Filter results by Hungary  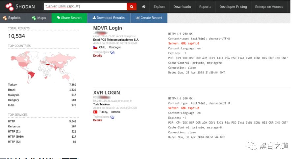coord(13,100)
